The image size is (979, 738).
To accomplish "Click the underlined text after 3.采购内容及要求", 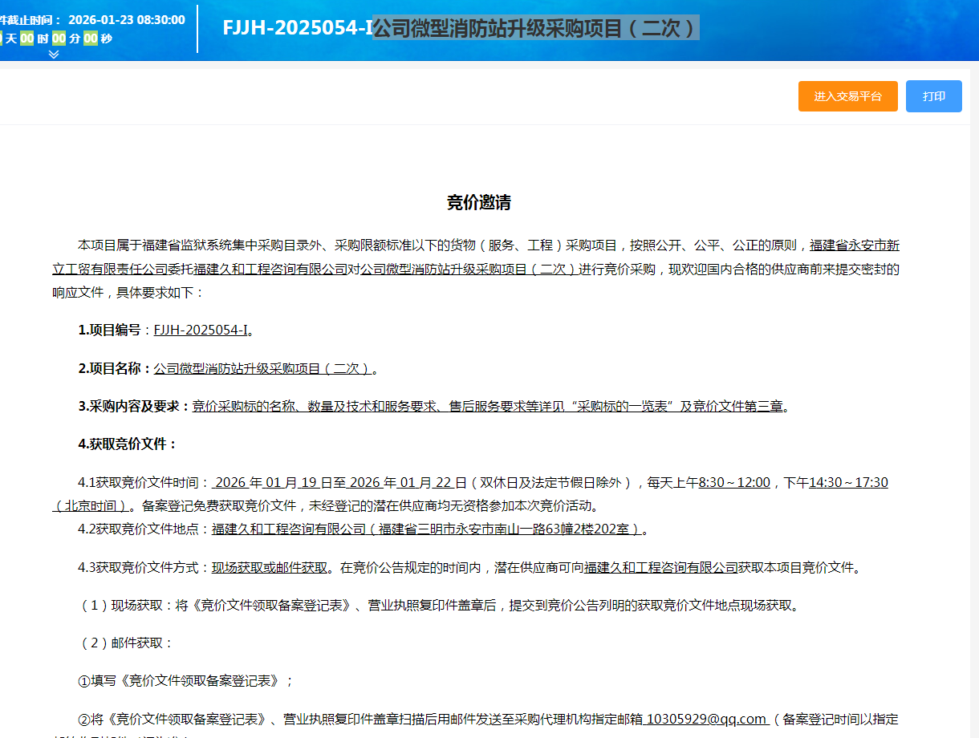I will pos(487,406).
